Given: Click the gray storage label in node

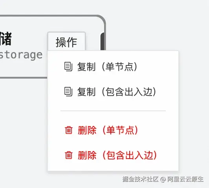Looking at the screenshot, I should 21,55.
